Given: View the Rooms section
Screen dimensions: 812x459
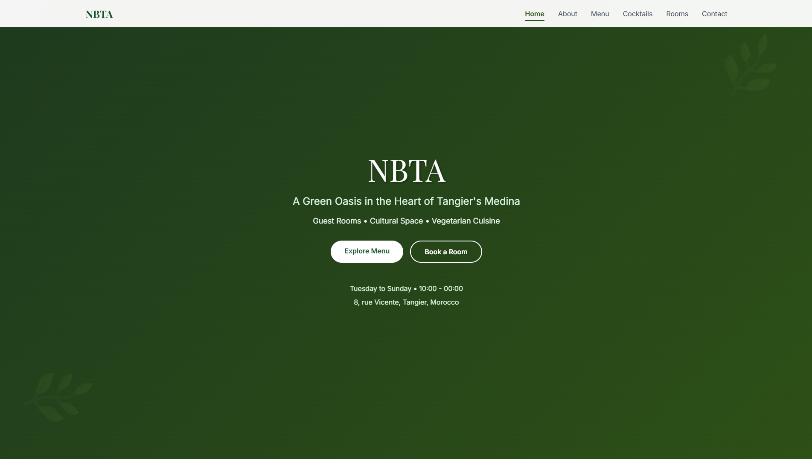Looking at the screenshot, I should coord(677,14).
